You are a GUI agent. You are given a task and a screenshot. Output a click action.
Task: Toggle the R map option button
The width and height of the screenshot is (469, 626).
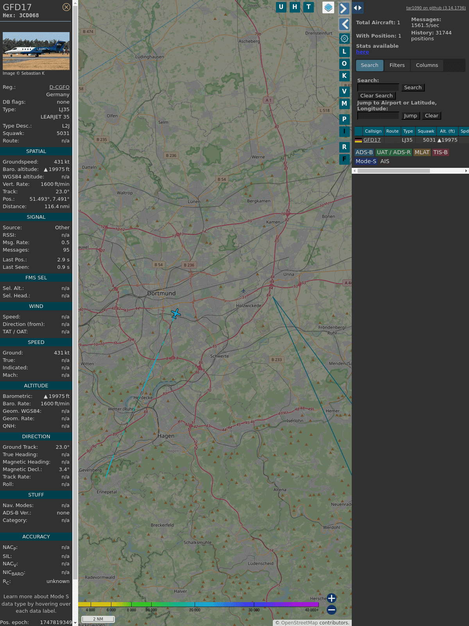point(344,147)
